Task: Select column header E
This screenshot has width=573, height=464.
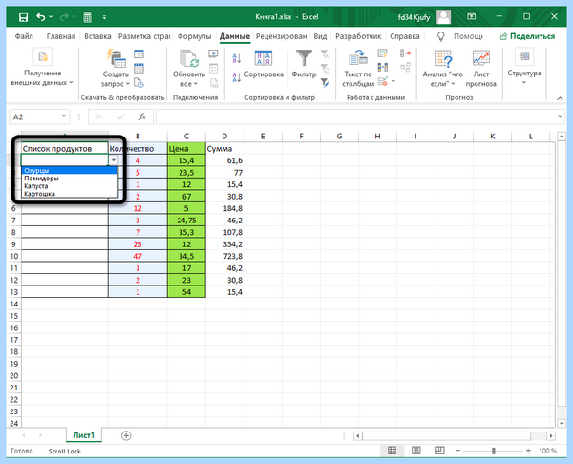Action: [x=263, y=137]
